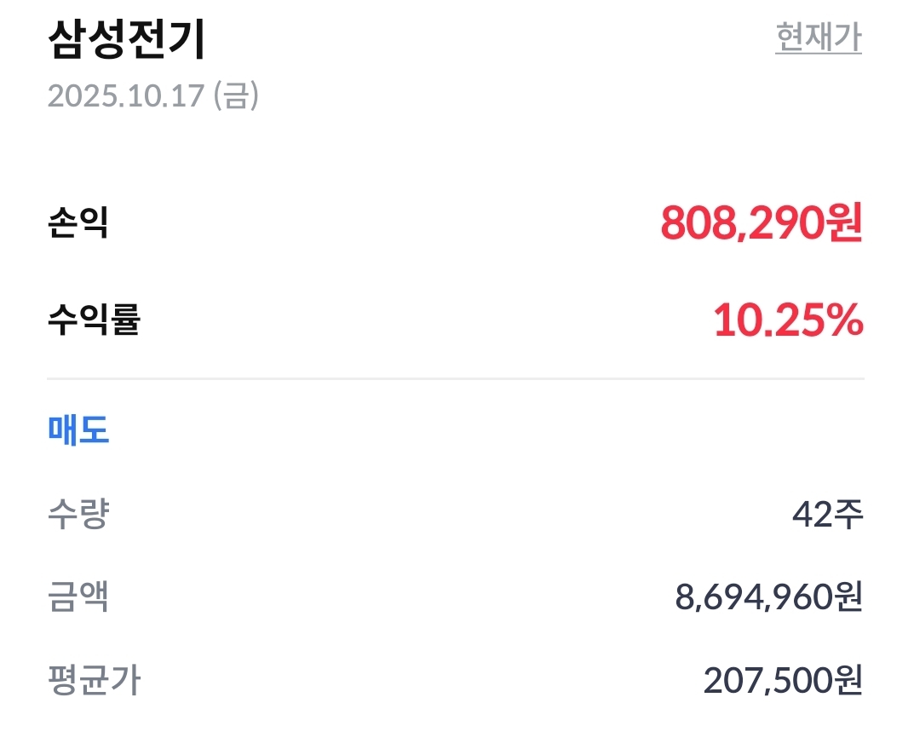Tap the 금액 amount label
The height and width of the screenshot is (755, 914).
coord(78,597)
